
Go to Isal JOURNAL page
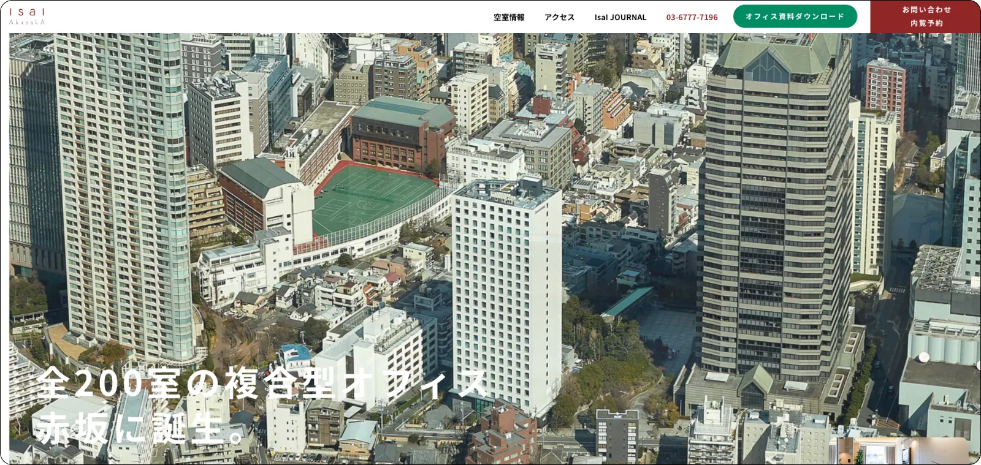point(620,17)
